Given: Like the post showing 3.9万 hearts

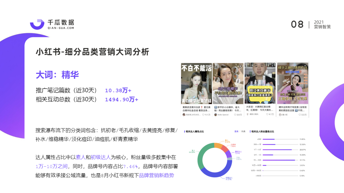Looking at the screenshot, I should 235,115.
